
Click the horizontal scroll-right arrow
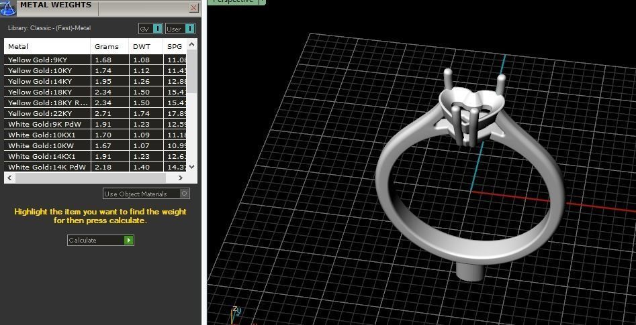pos(181,178)
